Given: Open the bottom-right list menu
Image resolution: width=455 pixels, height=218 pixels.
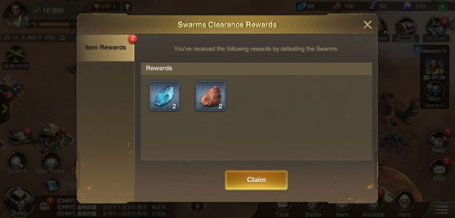Looking at the screenshot, I should click(x=442, y=210).
